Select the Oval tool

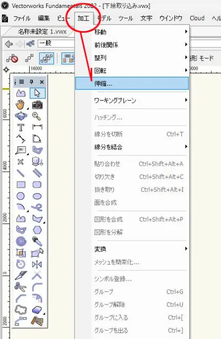37,197
